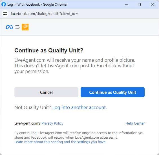Screen dimensions: 159x155
Task: Click the 'Continue as Quality Unit?' heading
Action: (49, 50)
